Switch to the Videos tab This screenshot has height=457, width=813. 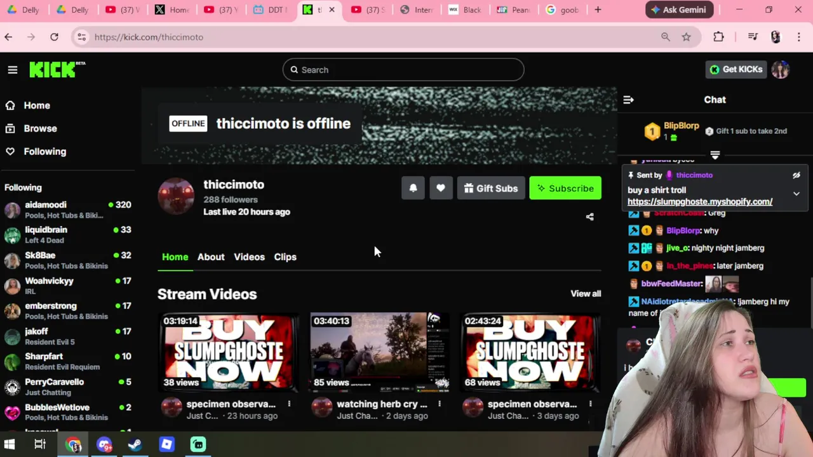(249, 257)
